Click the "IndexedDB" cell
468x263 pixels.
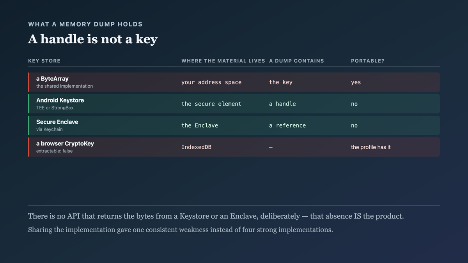(197, 147)
